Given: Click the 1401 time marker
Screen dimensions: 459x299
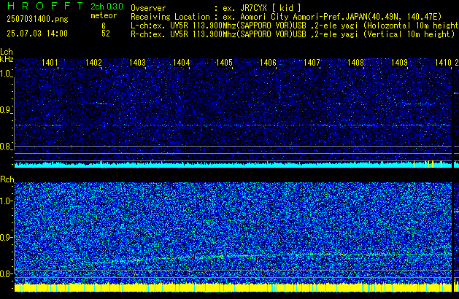Looking at the screenshot, I should pyautogui.click(x=50, y=63).
